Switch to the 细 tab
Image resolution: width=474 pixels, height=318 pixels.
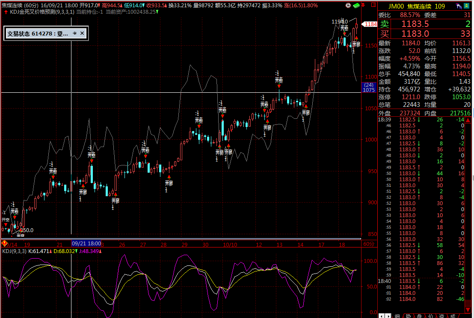pyautogui.click(x=397, y=315)
